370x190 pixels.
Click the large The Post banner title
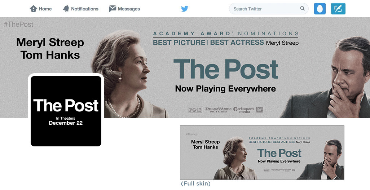tap(226, 69)
